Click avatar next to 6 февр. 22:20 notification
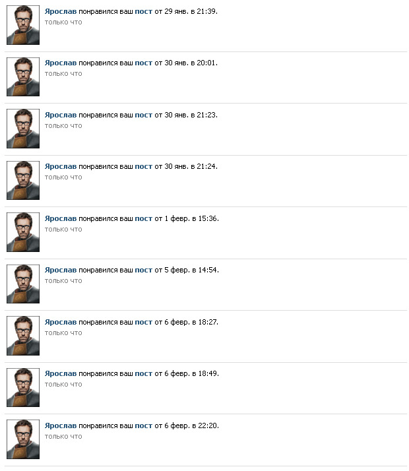The width and height of the screenshot is (409, 471). [x=23, y=439]
